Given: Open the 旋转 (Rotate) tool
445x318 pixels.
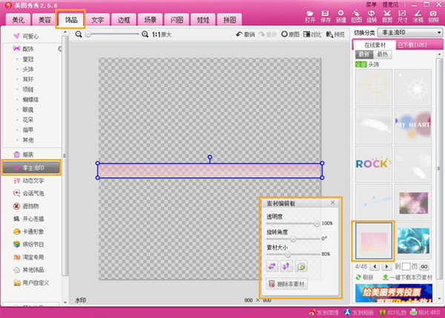Looking at the screenshot, I should (372, 16).
